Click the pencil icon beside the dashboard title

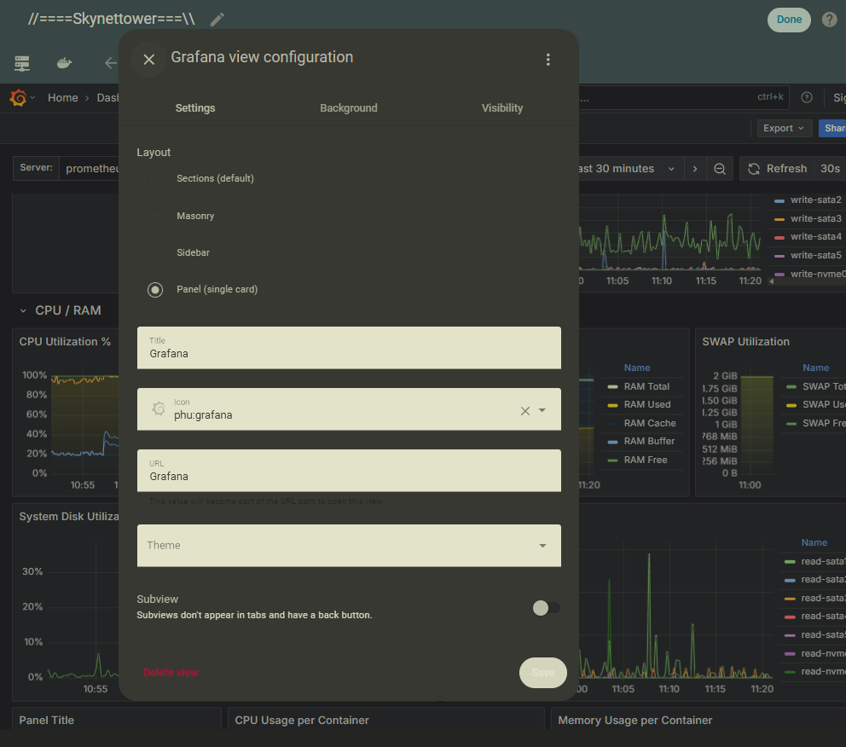click(217, 19)
